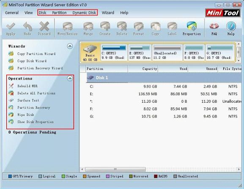This screenshot has height=189, width=244.
Task: Select the C: (NTFS) partition block
Action: point(114,52)
